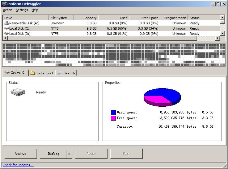Click the hard drive icon in Status panel
Viewport: 228px width, 169px height.
pyautogui.click(x=18, y=92)
